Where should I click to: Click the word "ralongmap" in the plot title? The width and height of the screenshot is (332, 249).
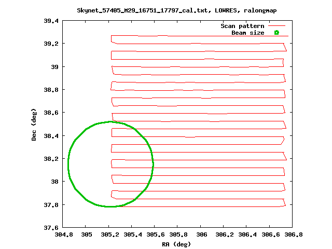pyautogui.click(x=260, y=10)
